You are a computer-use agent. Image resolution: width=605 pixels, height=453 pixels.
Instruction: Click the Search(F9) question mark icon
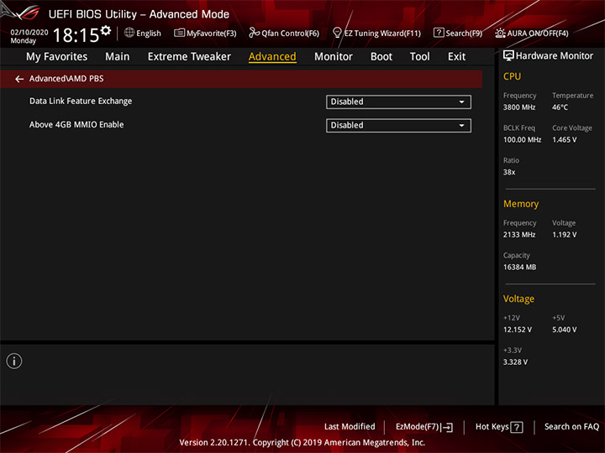[x=439, y=33]
